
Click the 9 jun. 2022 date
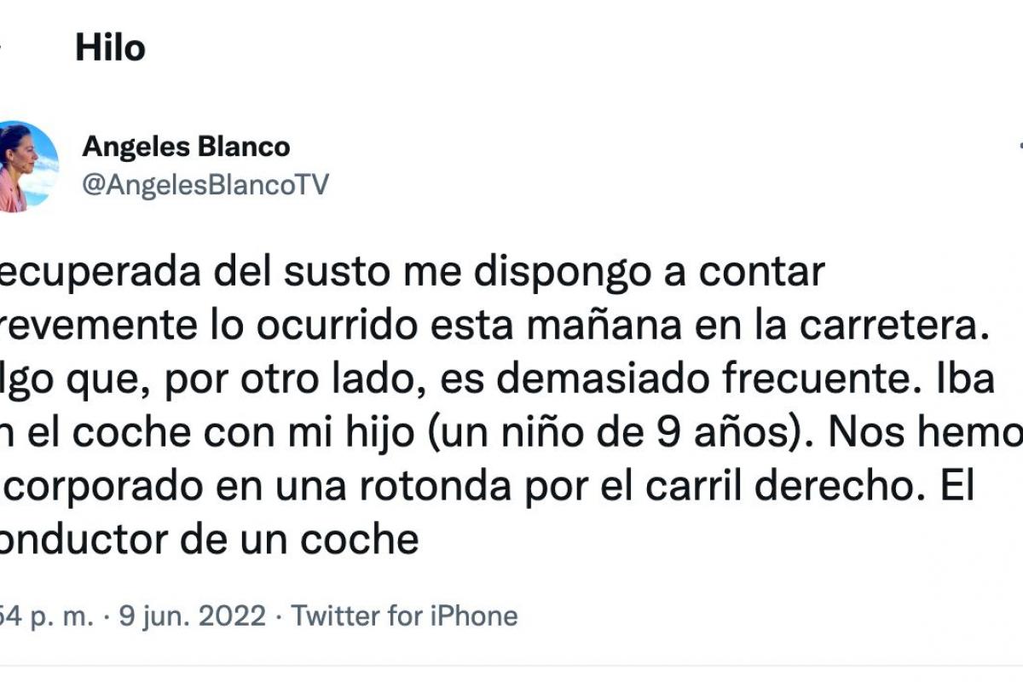(x=193, y=616)
